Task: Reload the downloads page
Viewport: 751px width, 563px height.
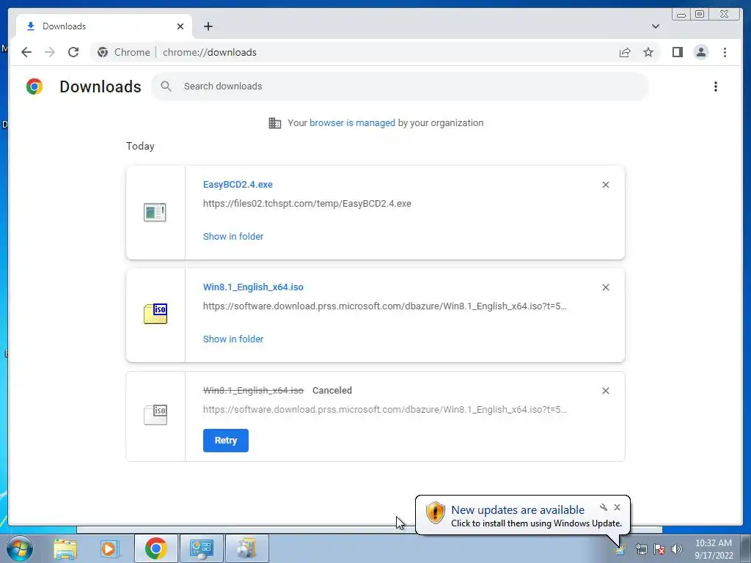Action: click(x=73, y=52)
